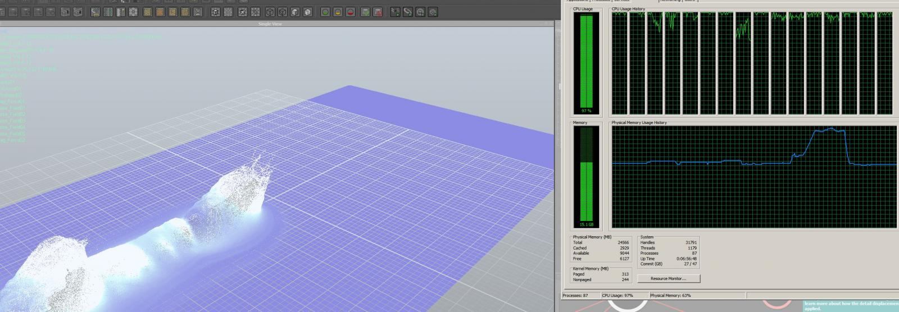Click the red sheet icon after the green sheet

click(x=378, y=12)
